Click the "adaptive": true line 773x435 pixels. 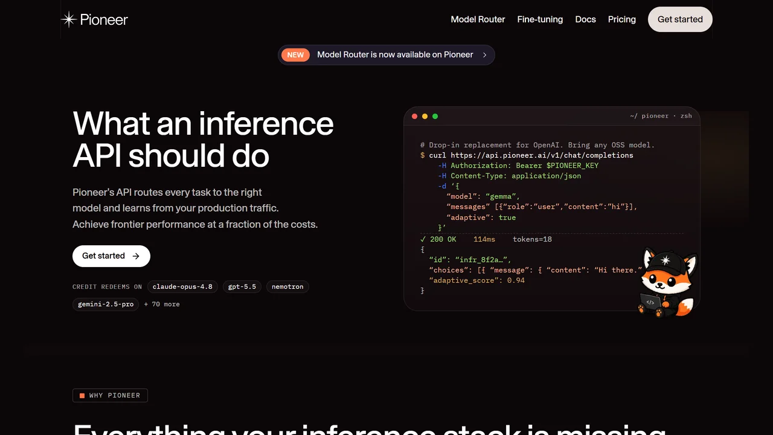(x=481, y=217)
